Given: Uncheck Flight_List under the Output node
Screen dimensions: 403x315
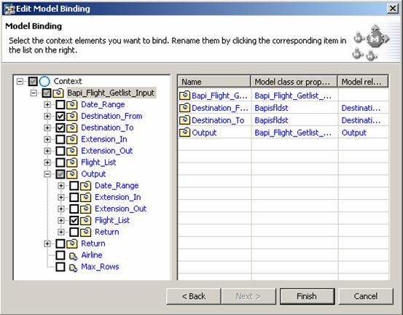Looking at the screenshot, I should (x=74, y=220).
